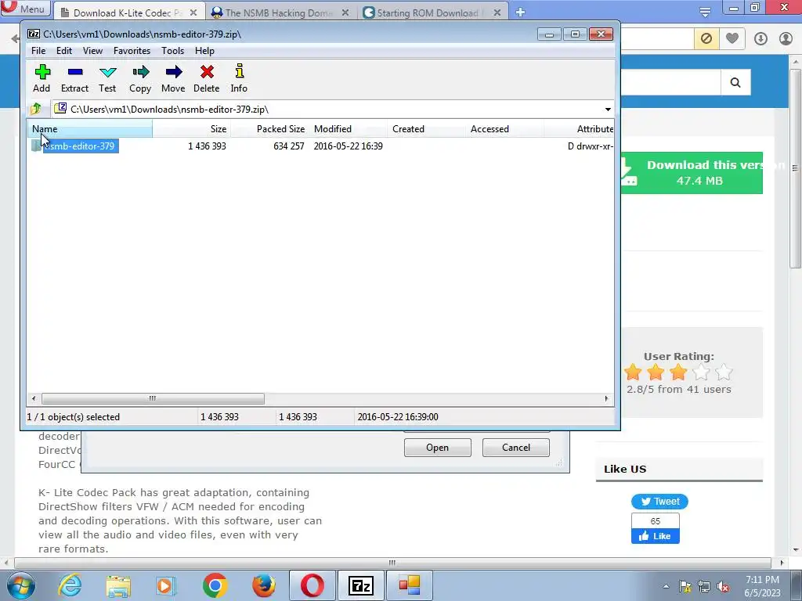Click the third rating star
The height and width of the screenshot is (601, 802).
(x=678, y=372)
